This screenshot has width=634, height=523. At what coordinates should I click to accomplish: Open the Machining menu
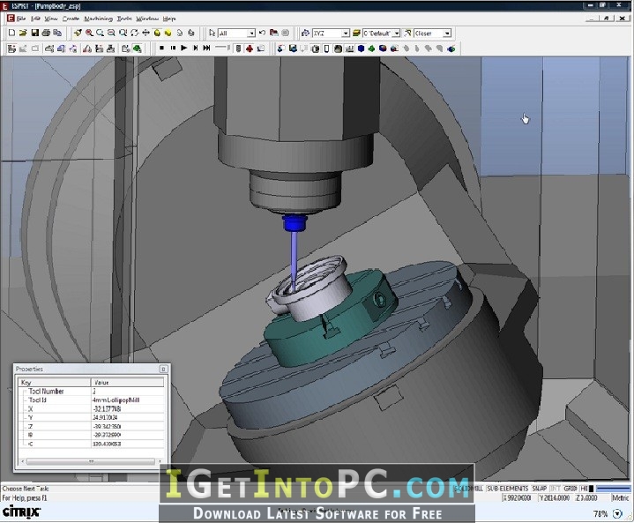point(98,19)
